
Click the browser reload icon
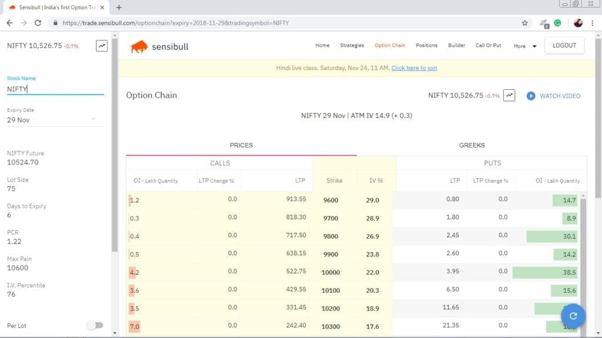37,23
